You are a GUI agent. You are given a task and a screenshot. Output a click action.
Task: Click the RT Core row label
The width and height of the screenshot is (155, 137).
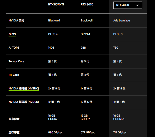point(14,75)
